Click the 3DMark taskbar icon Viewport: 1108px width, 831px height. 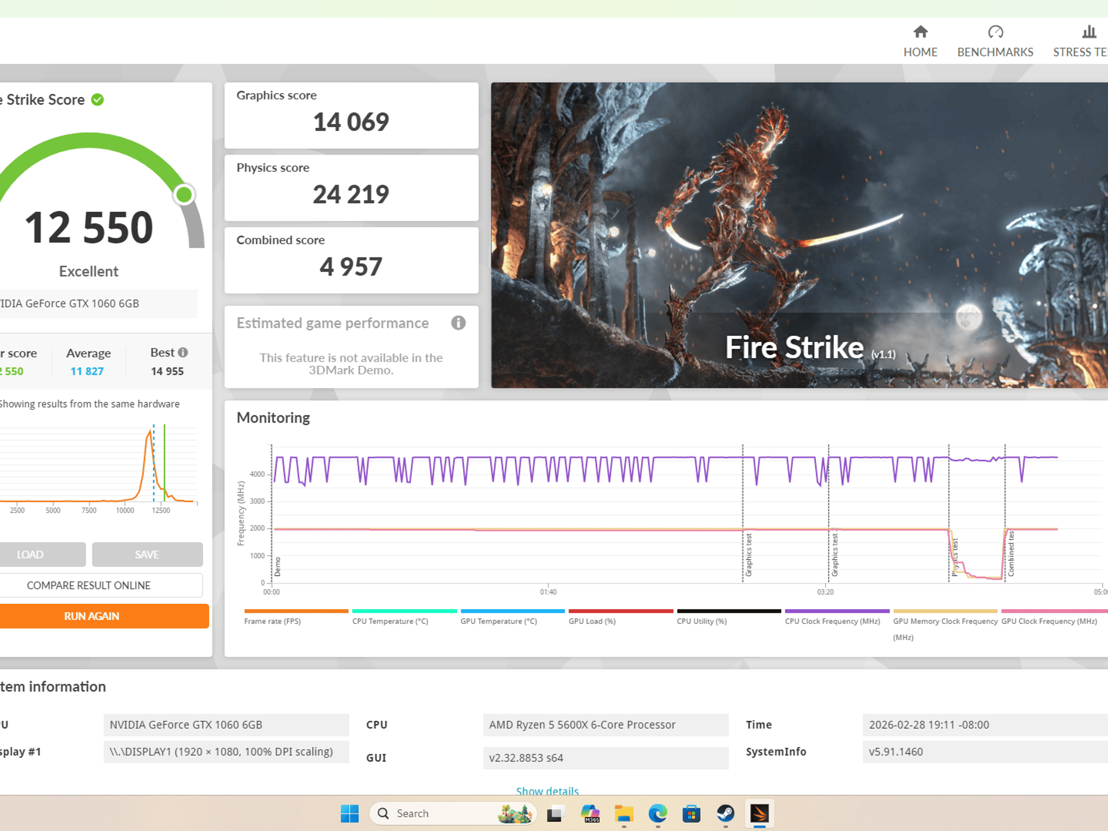[x=759, y=813]
